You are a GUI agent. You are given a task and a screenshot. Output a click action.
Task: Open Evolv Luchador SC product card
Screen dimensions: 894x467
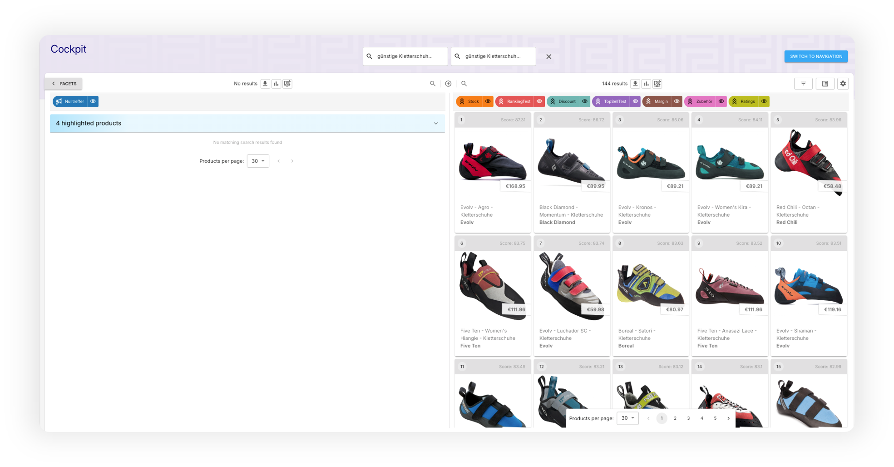pyautogui.click(x=572, y=296)
